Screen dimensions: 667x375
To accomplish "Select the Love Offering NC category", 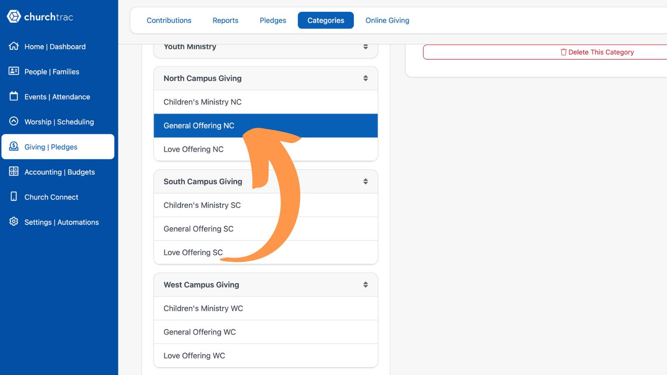I will [x=266, y=149].
